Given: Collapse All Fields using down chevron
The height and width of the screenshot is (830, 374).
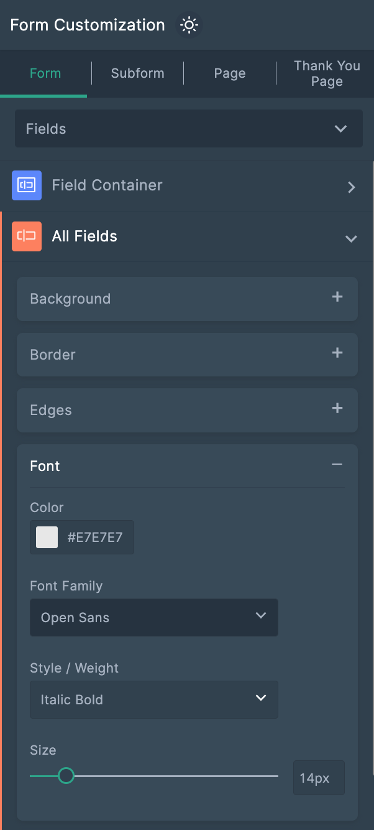Looking at the screenshot, I should pyautogui.click(x=351, y=238).
